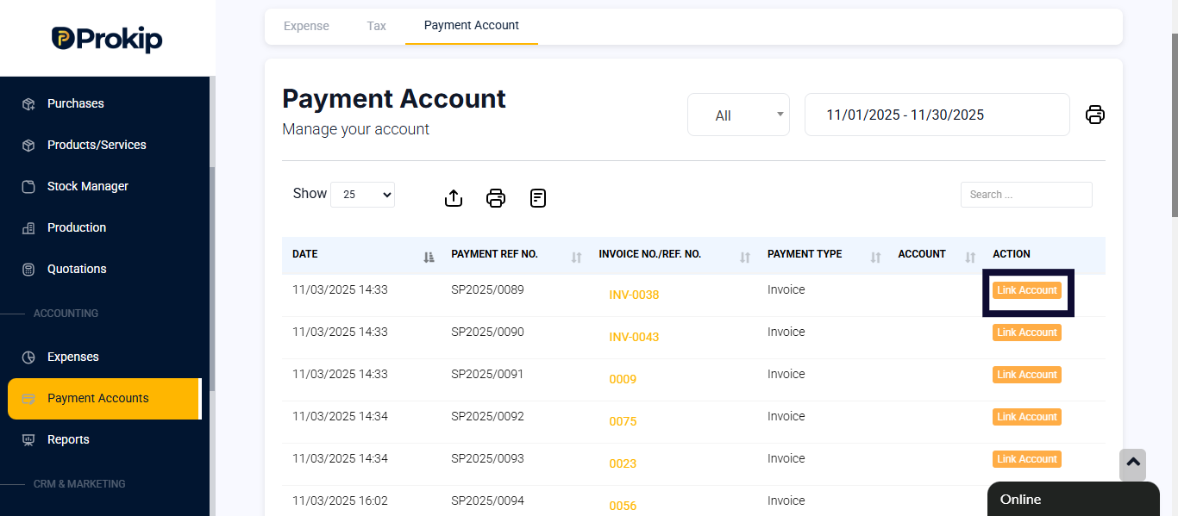Open invoice link 0075
The width and height of the screenshot is (1178, 516).
pyautogui.click(x=623, y=421)
